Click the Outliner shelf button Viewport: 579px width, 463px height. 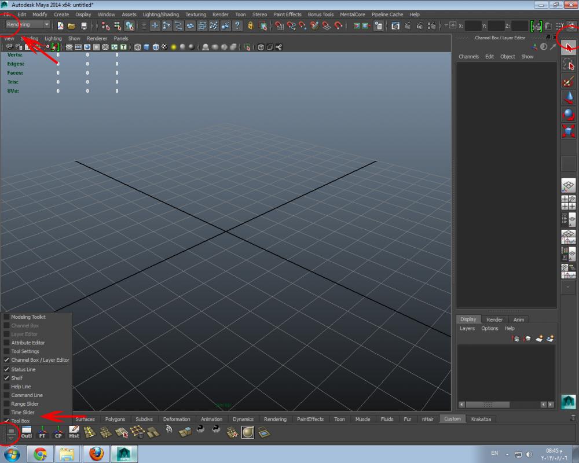(27, 432)
